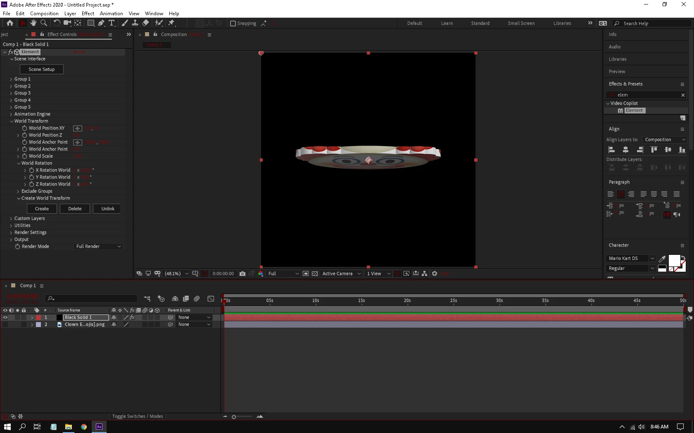The height and width of the screenshot is (433, 694).
Task: Take a snapshot of the composition
Action: [x=242, y=273]
